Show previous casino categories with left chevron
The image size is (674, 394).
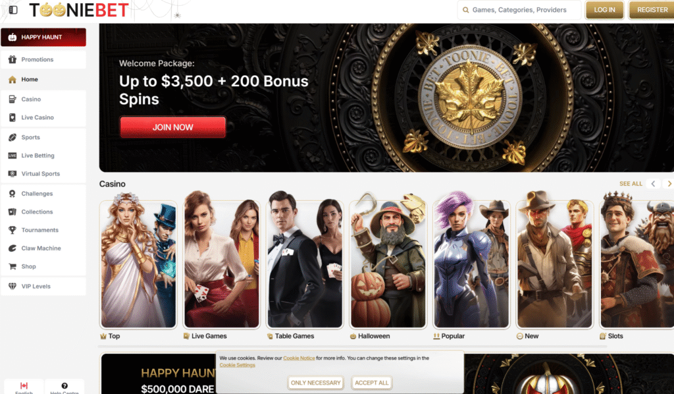tap(654, 184)
